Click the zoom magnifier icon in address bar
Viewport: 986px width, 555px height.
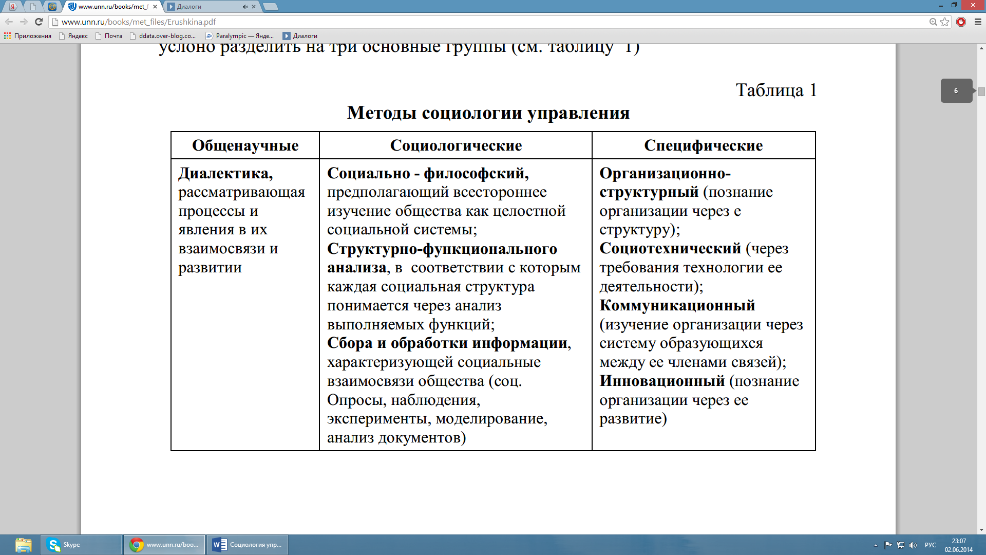pos(933,22)
